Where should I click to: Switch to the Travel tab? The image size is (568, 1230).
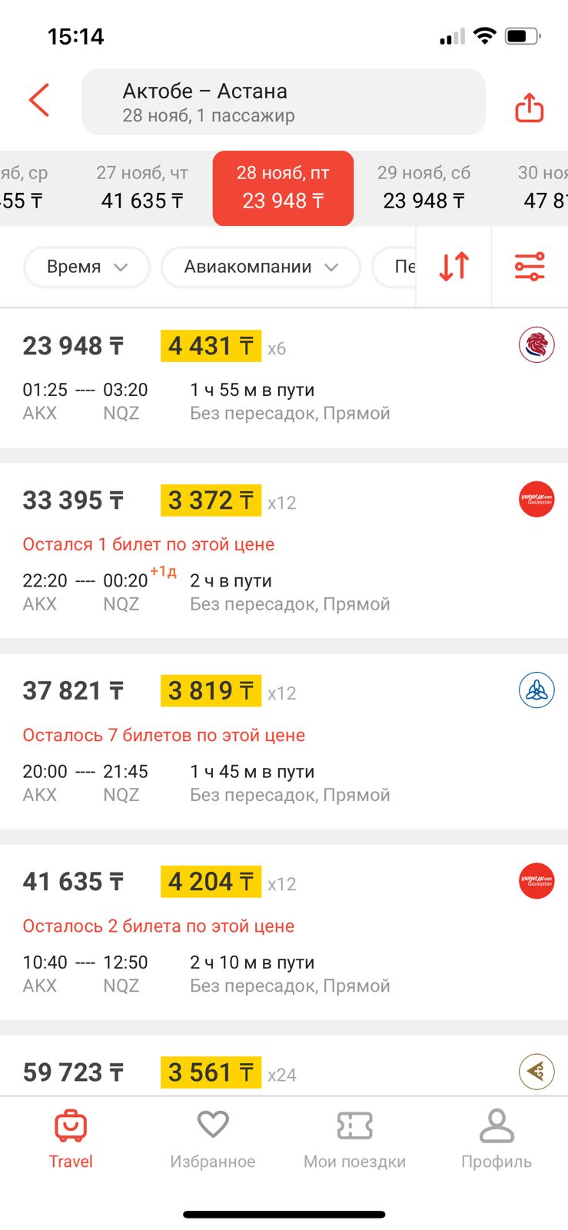pos(71,1139)
